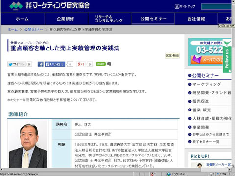Click the Facebook いいね! like button
This screenshot has width=235, height=176.
coord(55,64)
